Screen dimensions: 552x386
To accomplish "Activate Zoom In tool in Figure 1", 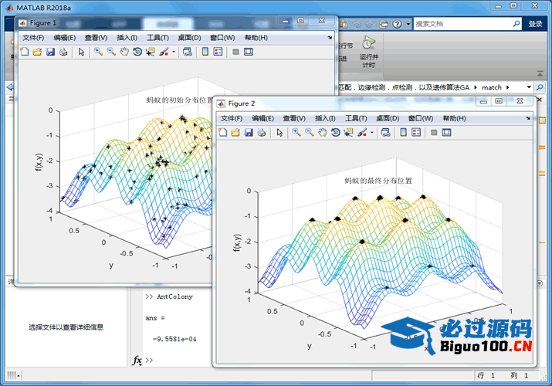I will pyautogui.click(x=98, y=52).
